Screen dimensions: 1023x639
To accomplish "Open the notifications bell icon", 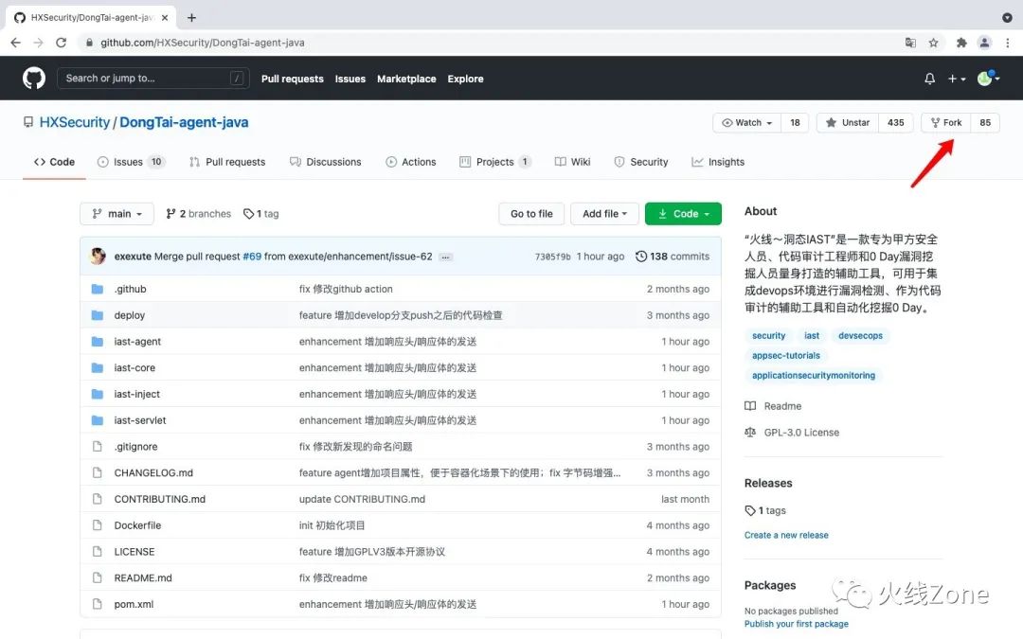I will (930, 79).
